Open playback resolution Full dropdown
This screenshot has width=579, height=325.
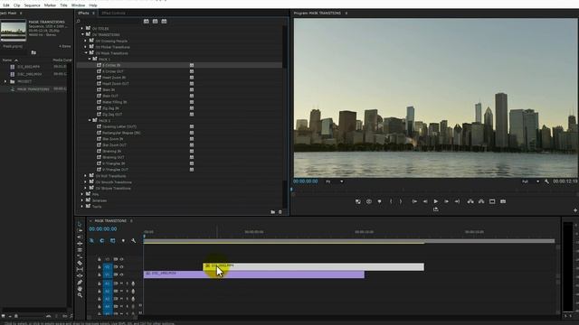click(531, 181)
